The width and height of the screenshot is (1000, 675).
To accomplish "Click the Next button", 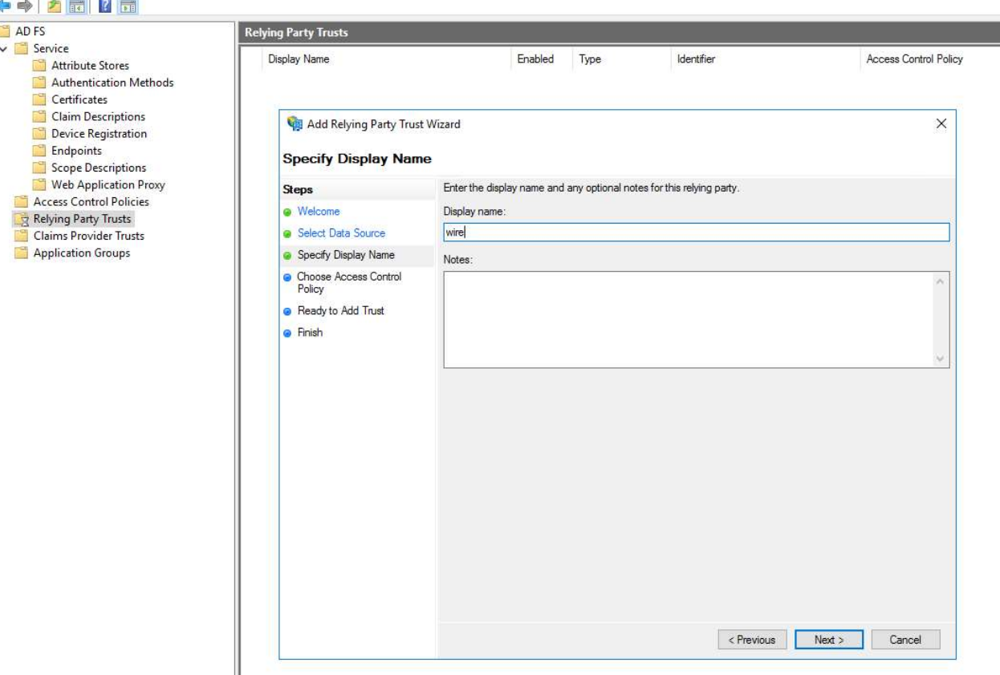I will [x=828, y=640].
